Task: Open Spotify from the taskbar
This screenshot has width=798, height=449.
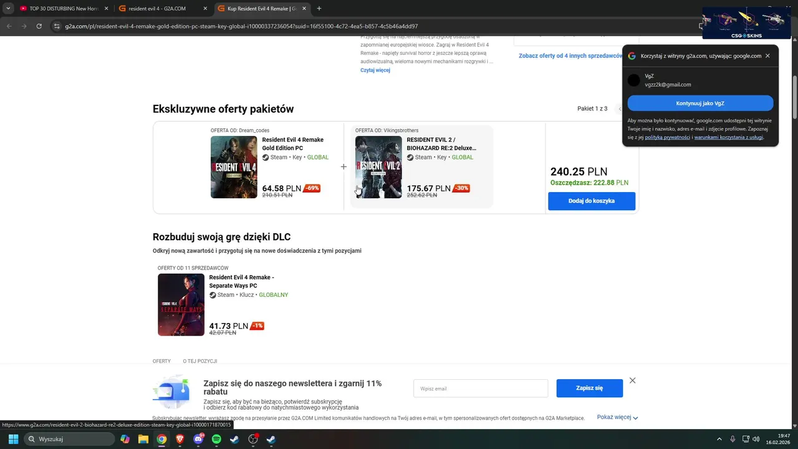Action: 216,439
